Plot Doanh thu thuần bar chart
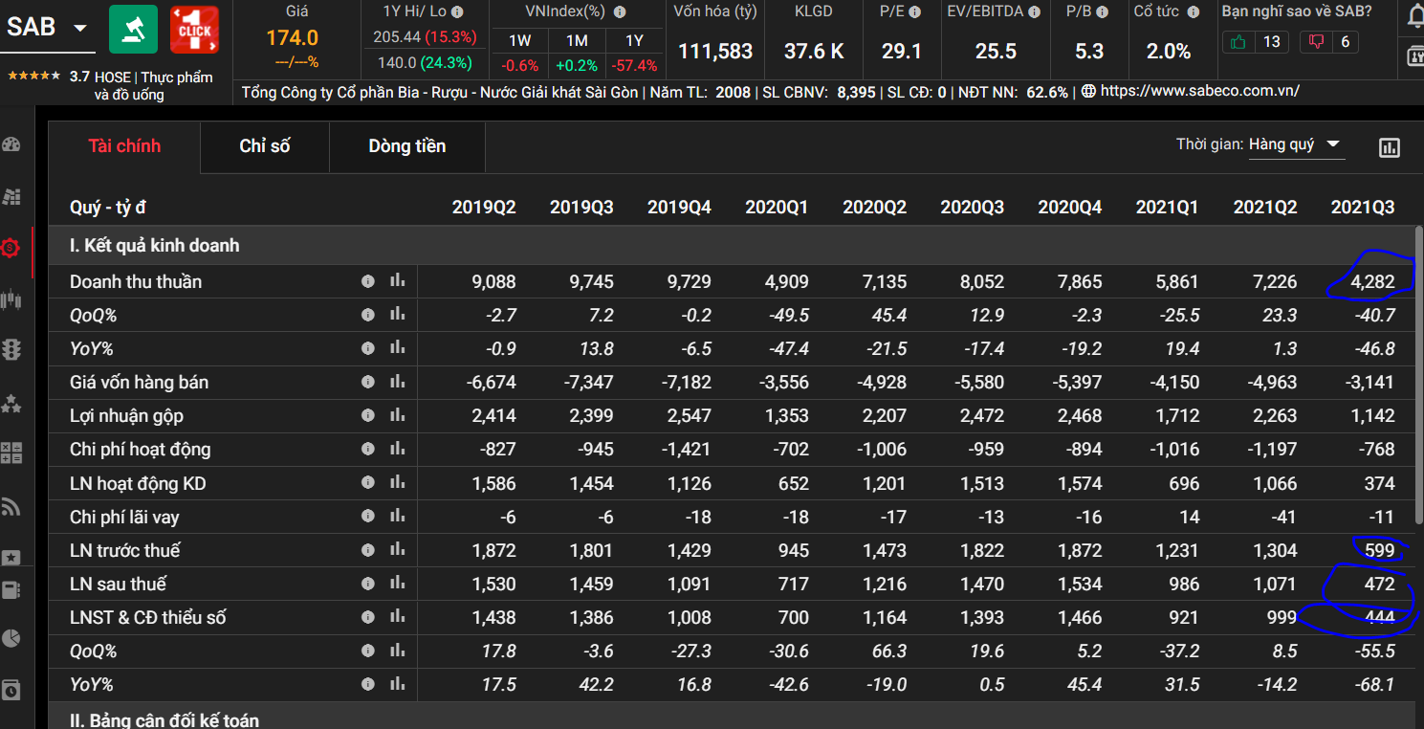The image size is (1424, 729). [398, 281]
